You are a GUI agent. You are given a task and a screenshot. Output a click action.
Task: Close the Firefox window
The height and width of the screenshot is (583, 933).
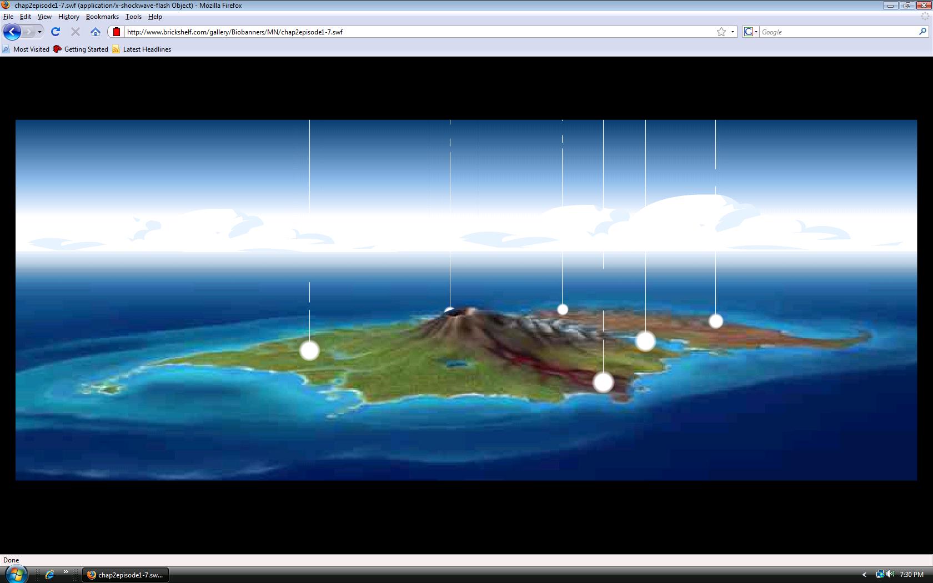point(922,6)
